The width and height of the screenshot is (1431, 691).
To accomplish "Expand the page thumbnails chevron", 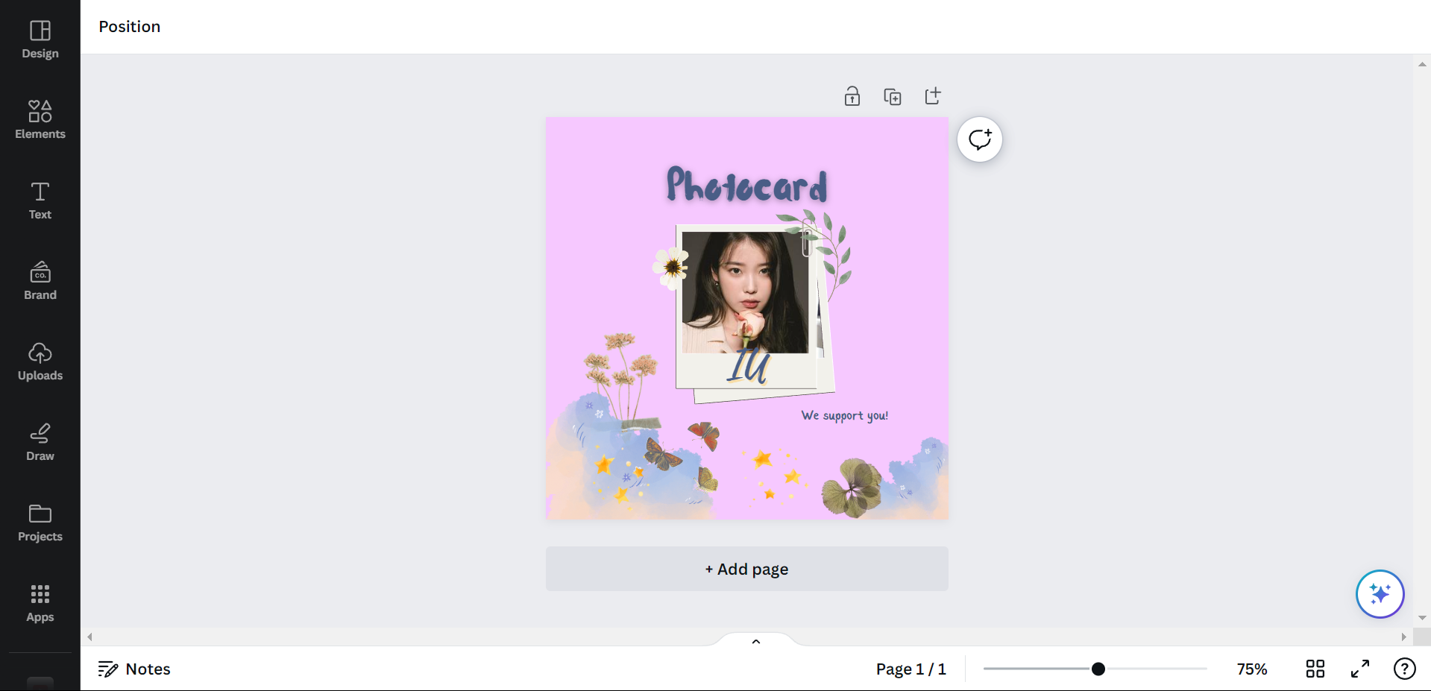I will [x=756, y=641].
